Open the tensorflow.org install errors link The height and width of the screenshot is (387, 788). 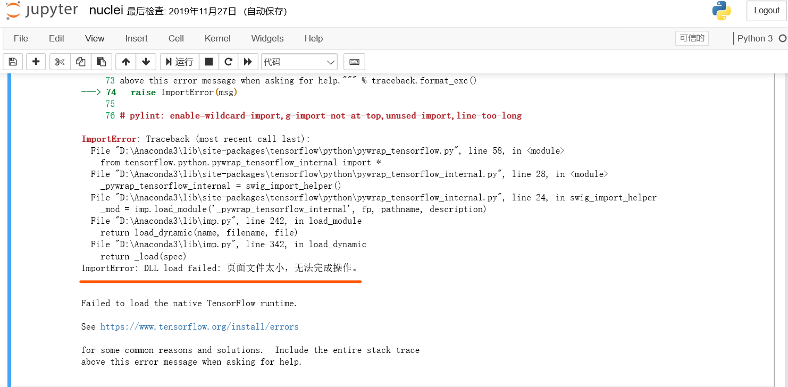[x=199, y=326]
